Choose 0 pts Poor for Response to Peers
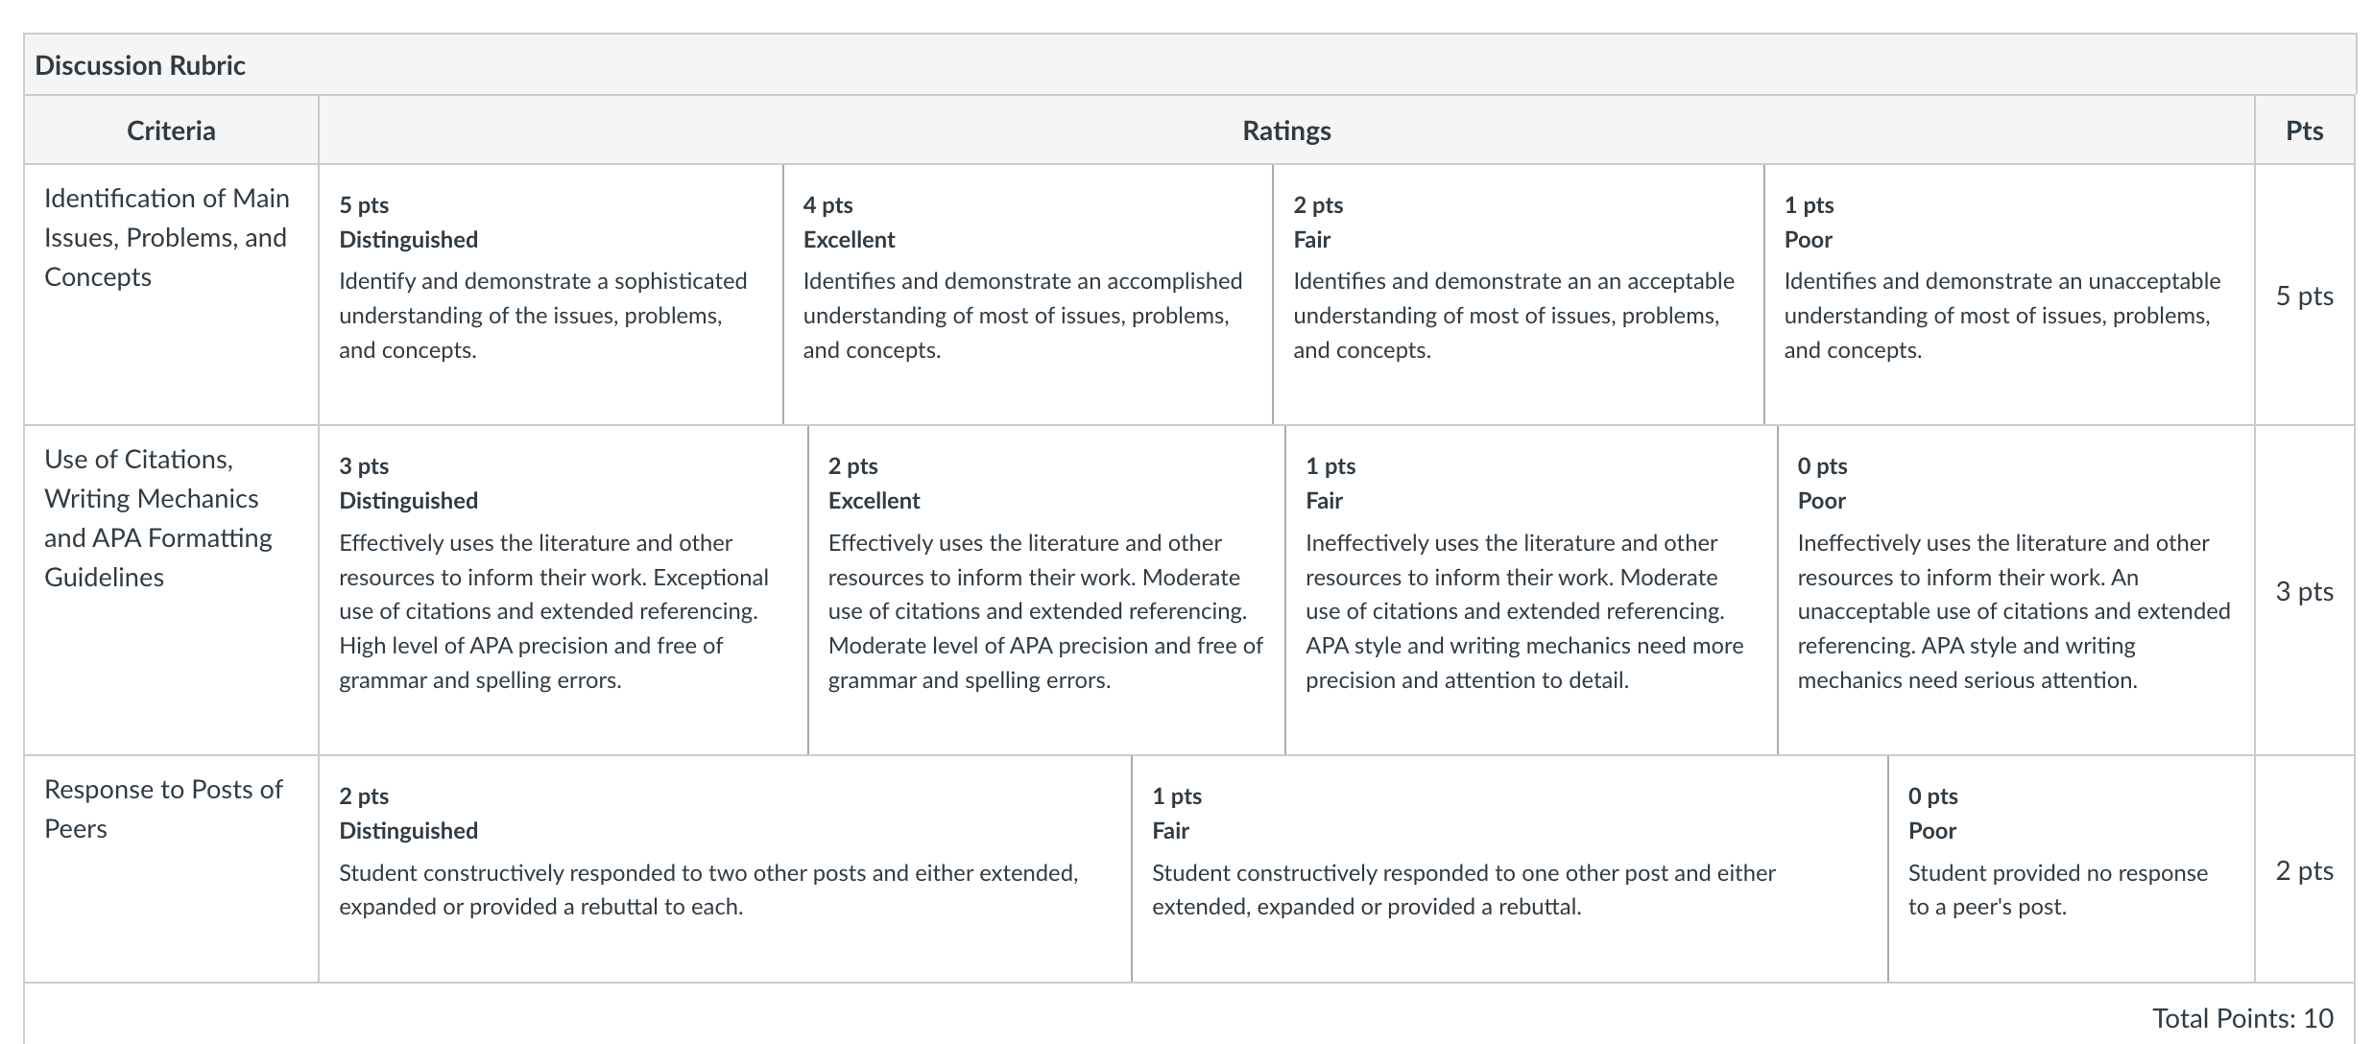The width and height of the screenshot is (2373, 1044). (2072, 869)
